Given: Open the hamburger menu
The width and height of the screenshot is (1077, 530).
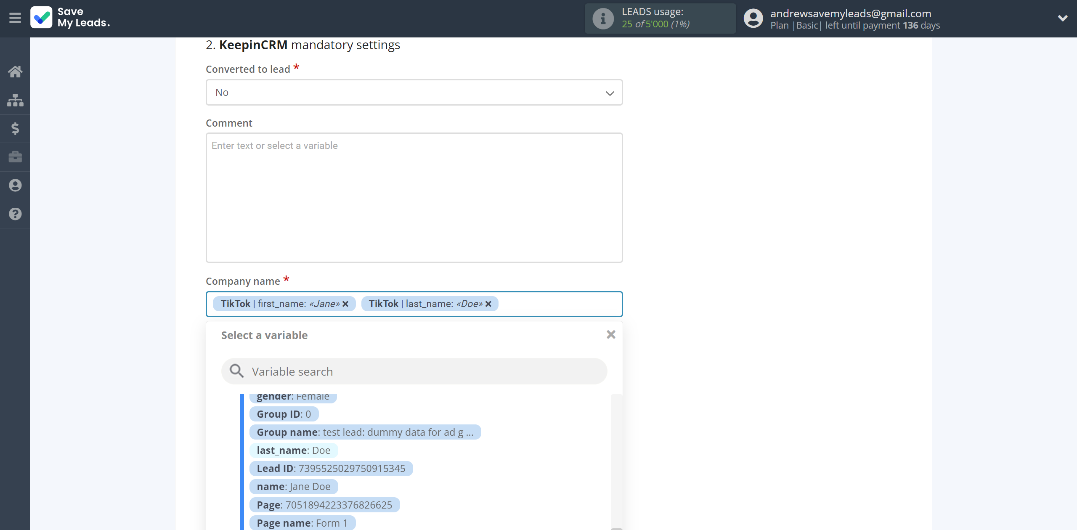Looking at the screenshot, I should [x=15, y=18].
